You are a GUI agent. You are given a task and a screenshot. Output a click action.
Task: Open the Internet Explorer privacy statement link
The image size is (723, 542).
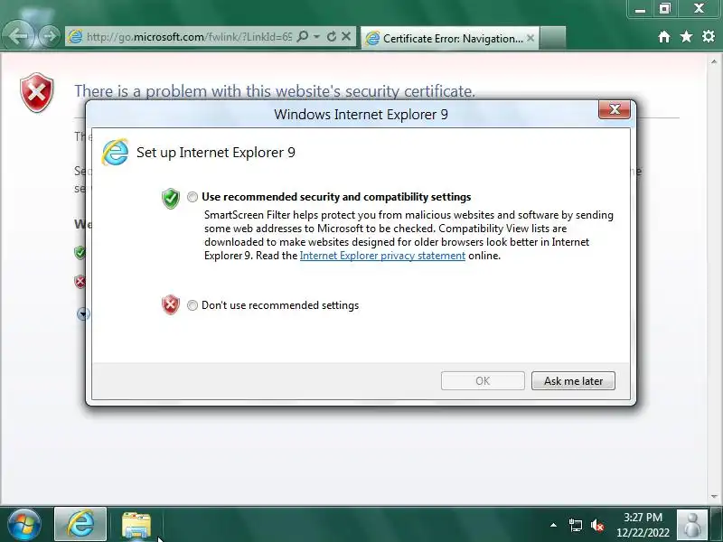coord(382,256)
